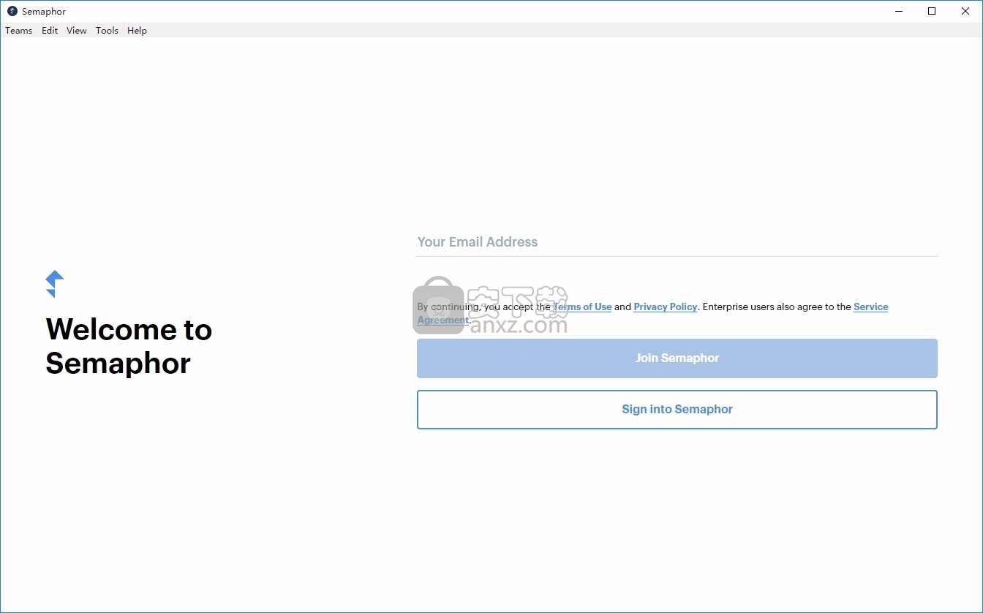Click the Join Semaphor button
Screen dimensions: 983x613
coord(677,358)
